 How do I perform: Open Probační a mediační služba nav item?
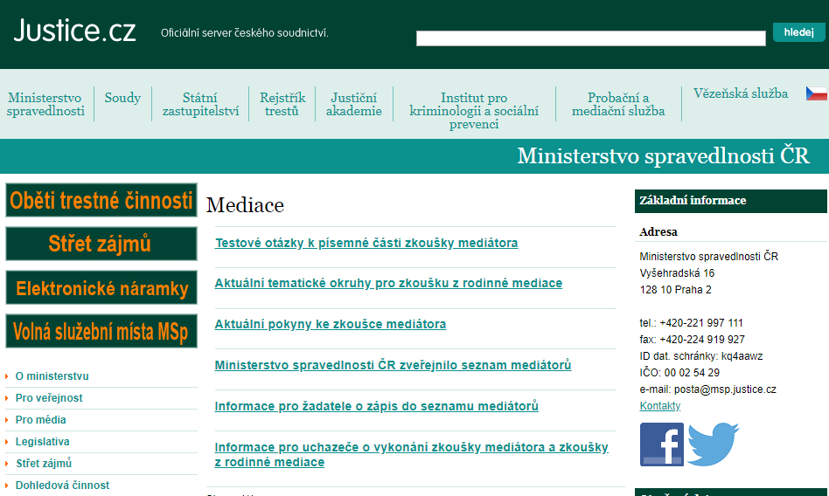[618, 104]
